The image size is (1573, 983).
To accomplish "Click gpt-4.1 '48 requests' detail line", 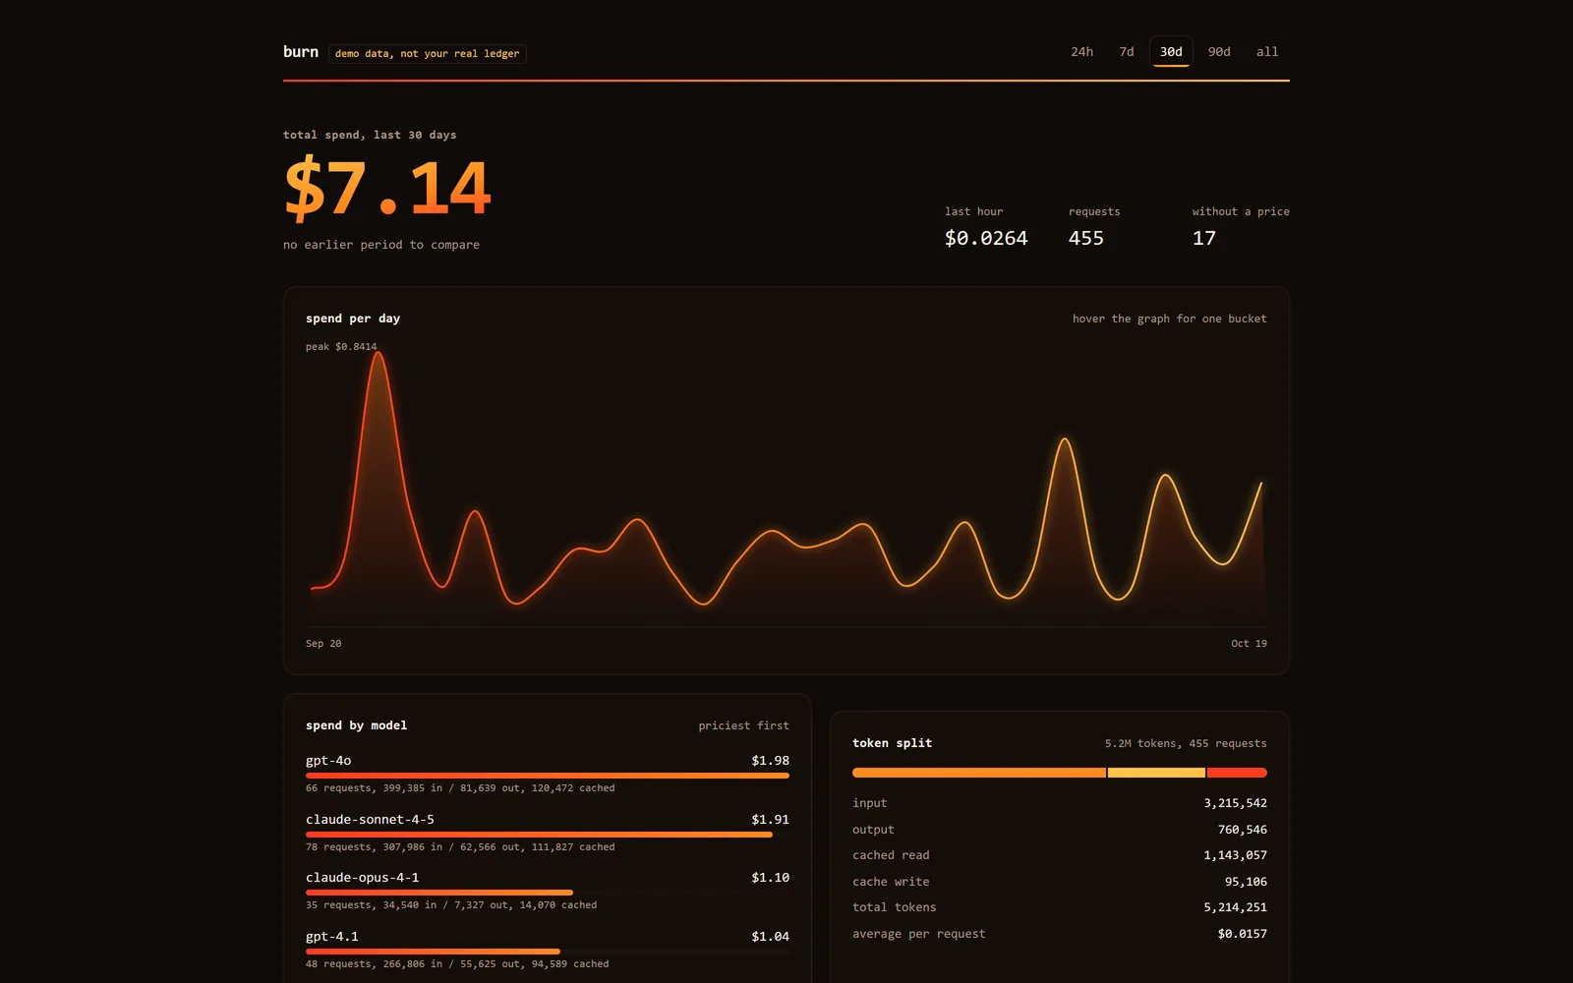I will (457, 964).
